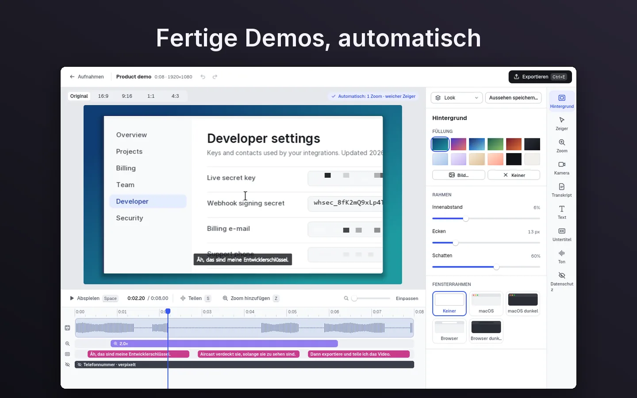Open the Ton audio panel

pyautogui.click(x=562, y=256)
